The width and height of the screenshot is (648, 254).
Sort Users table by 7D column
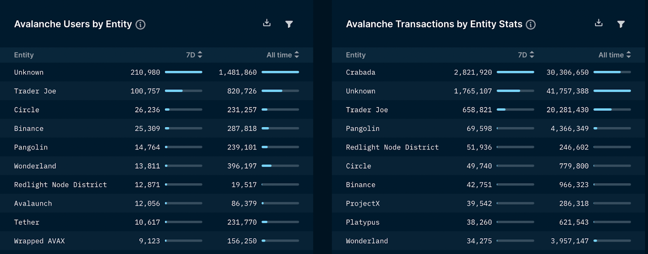194,55
